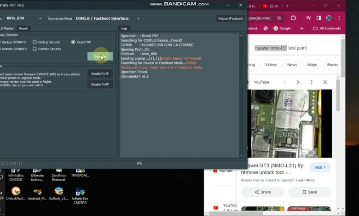The height and width of the screenshot is (216, 359).
Task: Open the News search filter
Action: (x=292, y=65)
